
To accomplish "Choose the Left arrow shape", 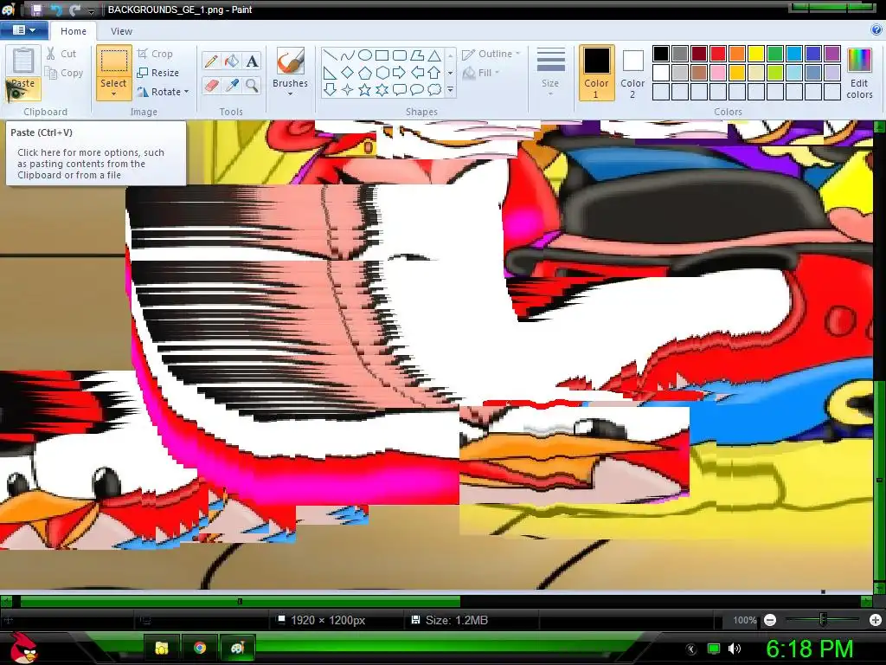I will tap(416, 73).
